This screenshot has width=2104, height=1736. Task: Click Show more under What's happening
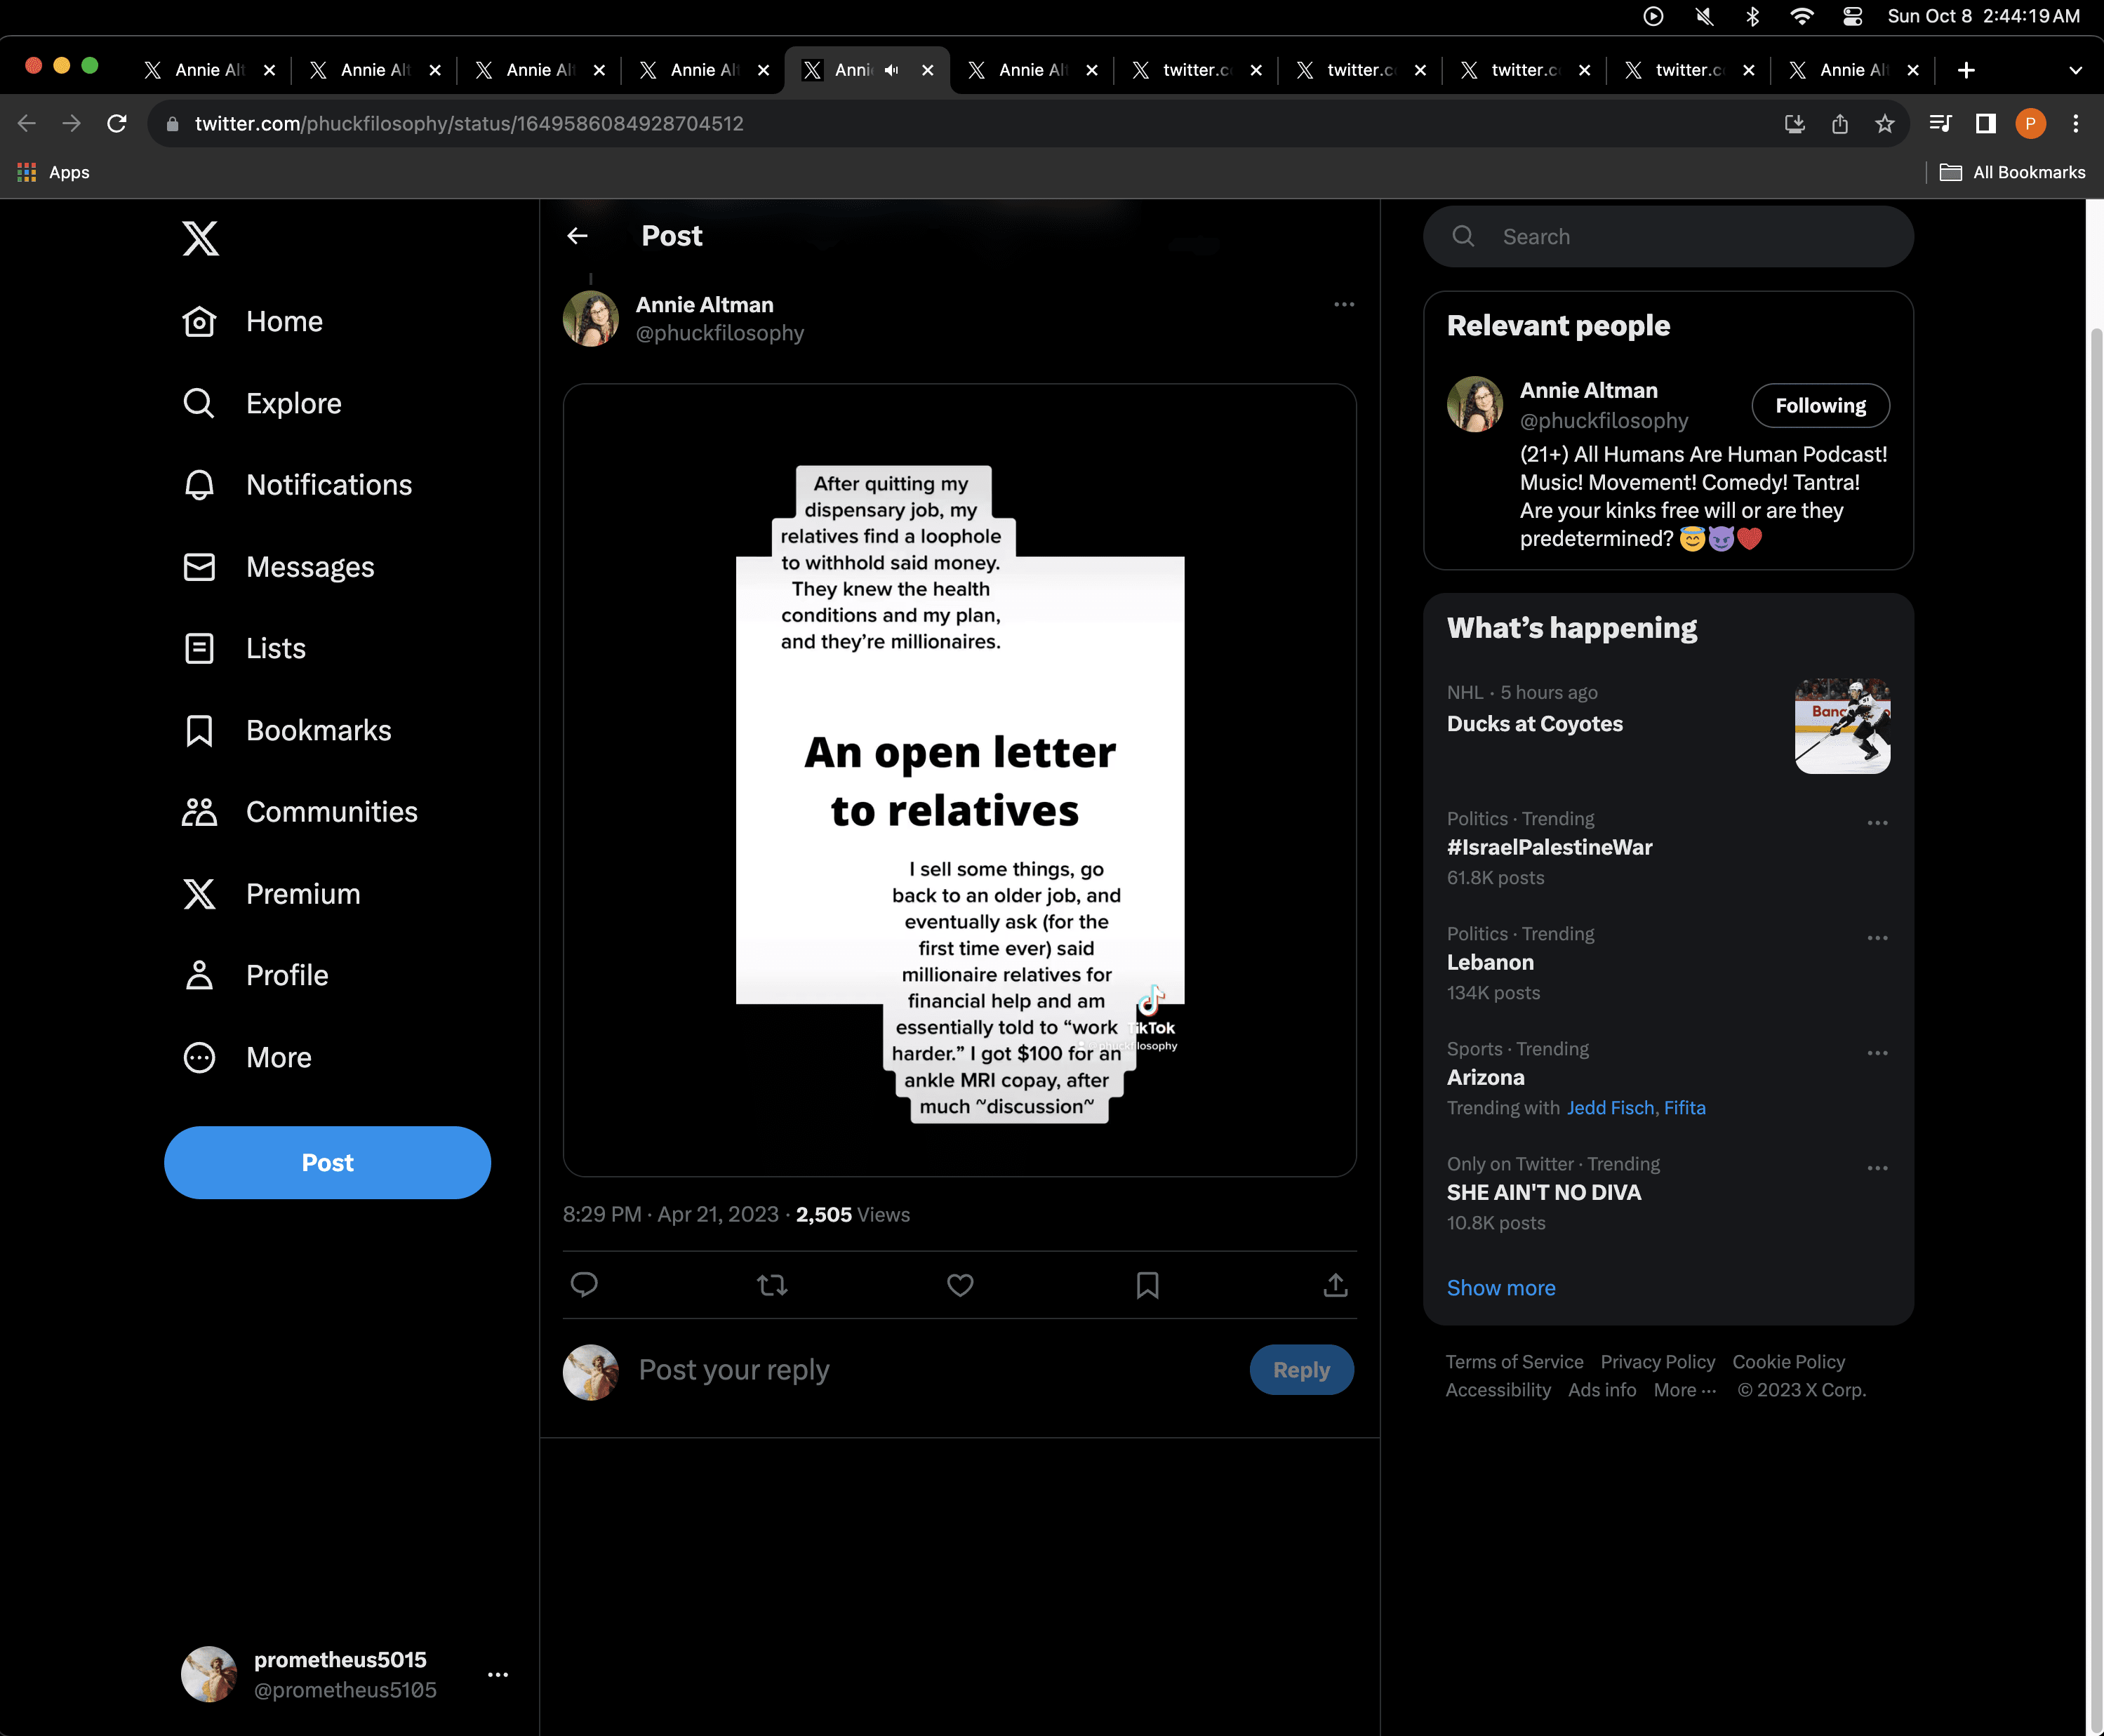point(1500,1288)
